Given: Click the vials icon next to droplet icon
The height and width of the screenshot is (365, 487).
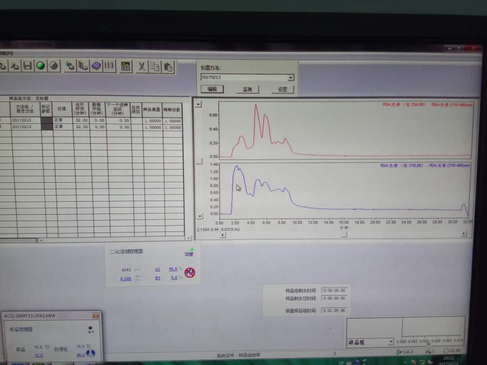Looking at the screenshot, I should click(x=83, y=66).
